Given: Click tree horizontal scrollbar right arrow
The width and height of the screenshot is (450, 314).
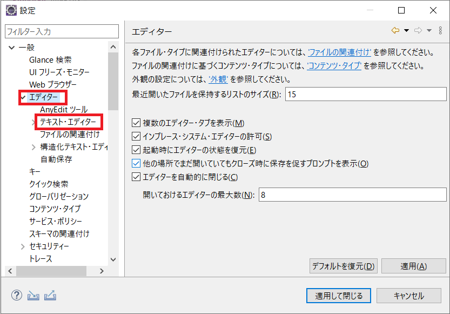Looking at the screenshot, I should 102,271.
